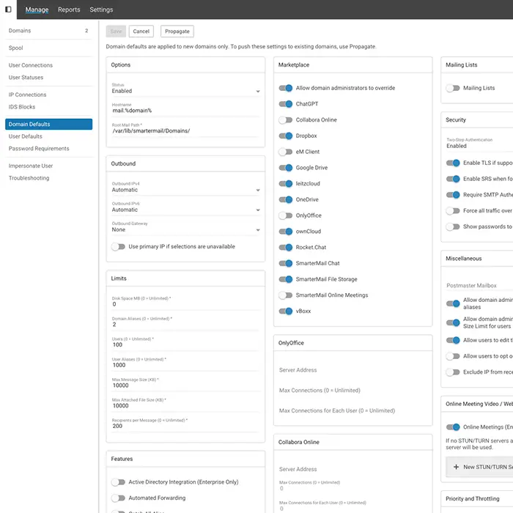Open the Spool sidebar item
The width and height of the screenshot is (513, 513).
(x=49, y=48)
